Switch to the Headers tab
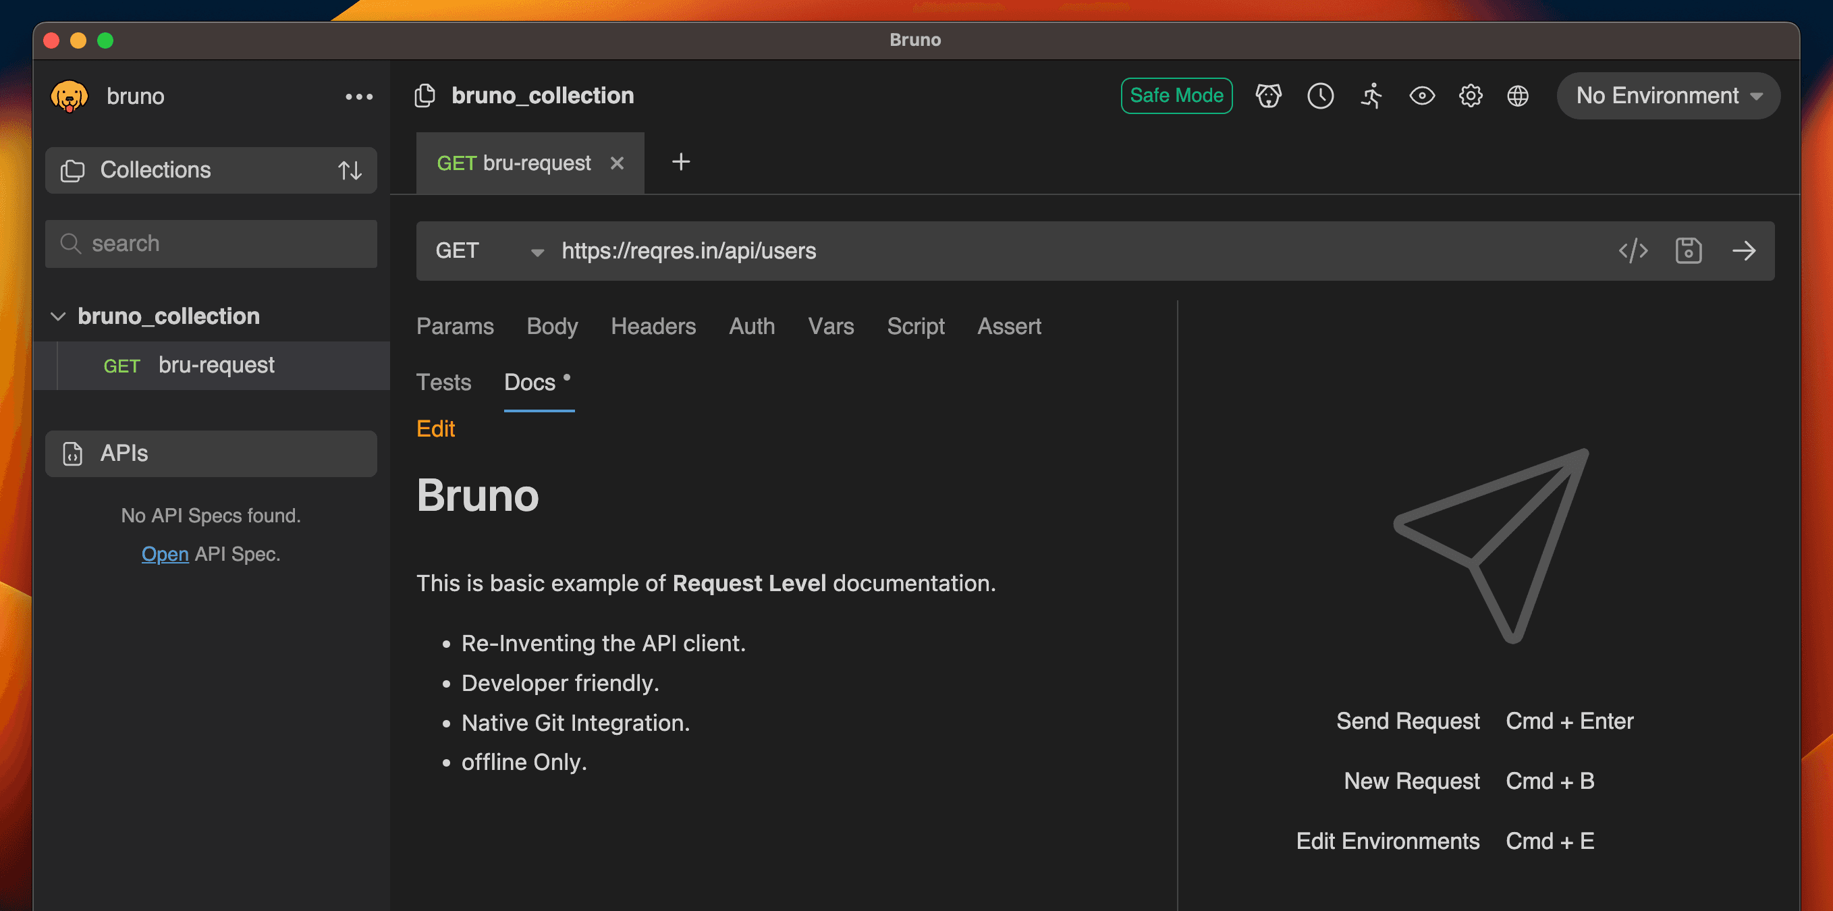The width and height of the screenshot is (1833, 911). (653, 326)
